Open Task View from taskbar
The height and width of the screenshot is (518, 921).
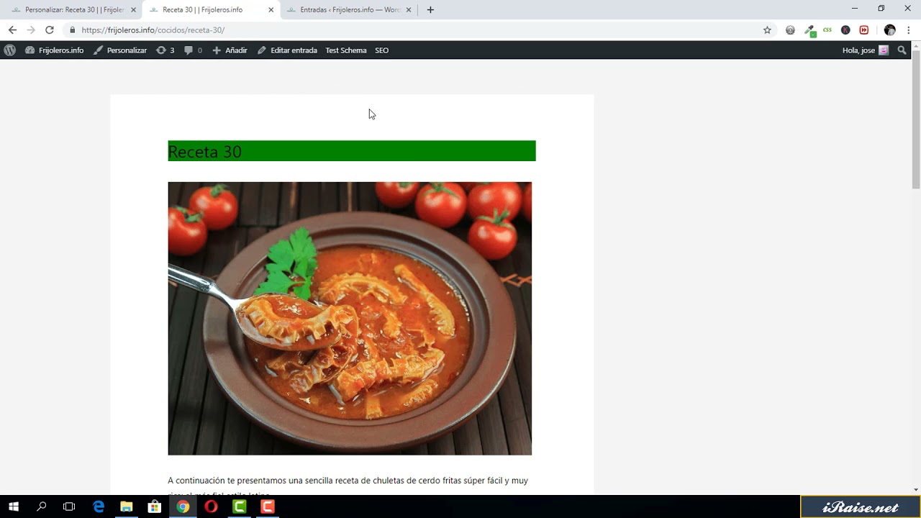coord(69,506)
